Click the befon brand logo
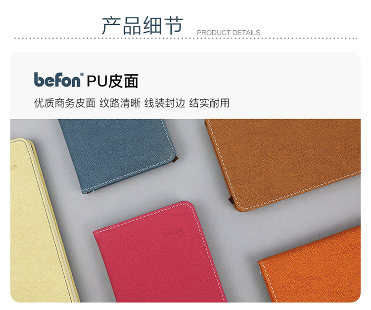Image resolution: width=371 pixels, height=310 pixels. (57, 80)
